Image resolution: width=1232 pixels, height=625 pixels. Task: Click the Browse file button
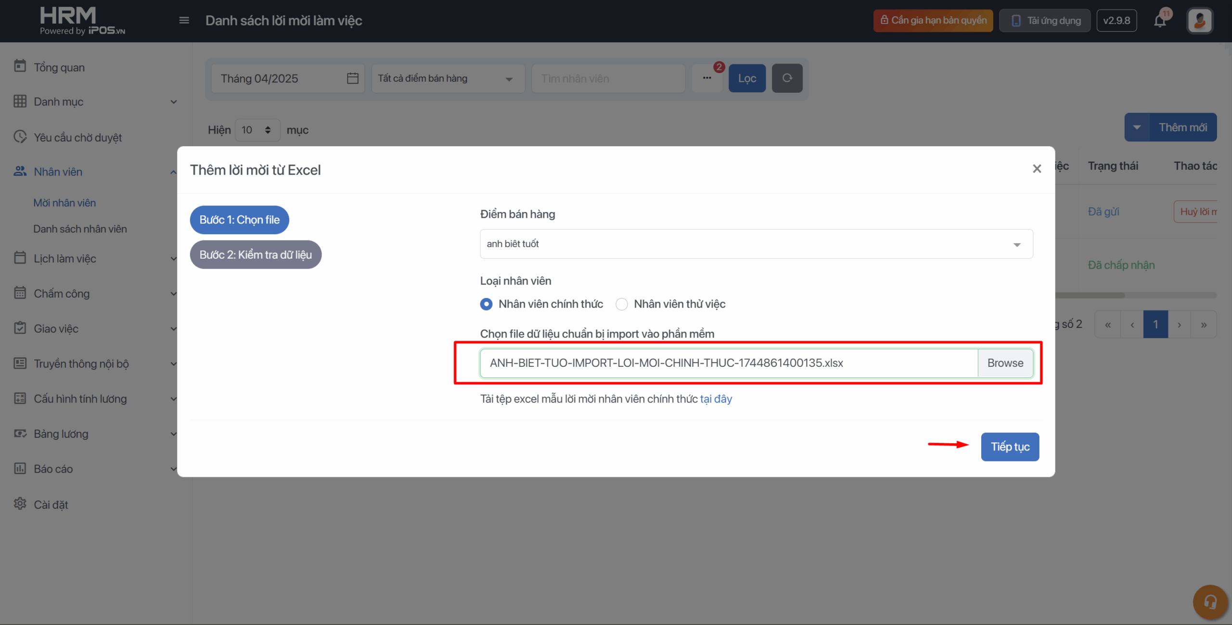click(1005, 363)
